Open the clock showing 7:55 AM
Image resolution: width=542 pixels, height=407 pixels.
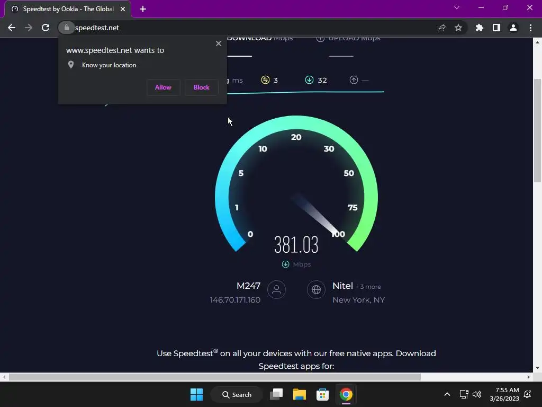tap(504, 394)
